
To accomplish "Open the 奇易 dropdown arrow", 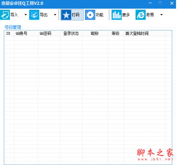I will (162, 15).
